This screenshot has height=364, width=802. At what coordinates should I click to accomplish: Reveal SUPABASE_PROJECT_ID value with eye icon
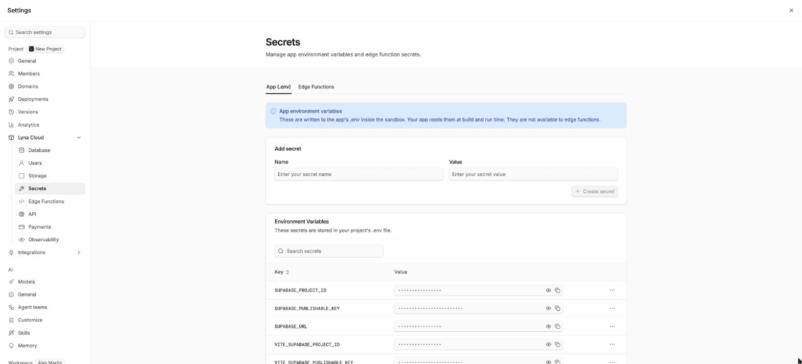point(548,290)
